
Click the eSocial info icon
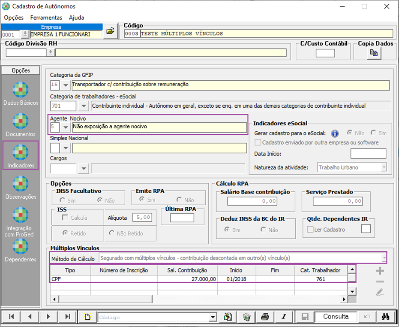point(335,133)
